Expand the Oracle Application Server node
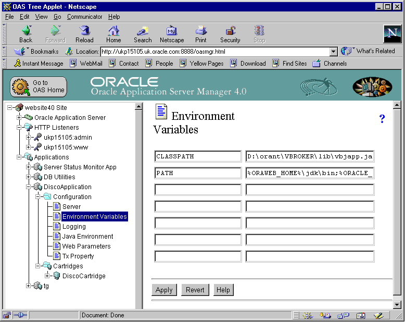Image resolution: width=405 pixels, height=322 pixels. point(19,118)
